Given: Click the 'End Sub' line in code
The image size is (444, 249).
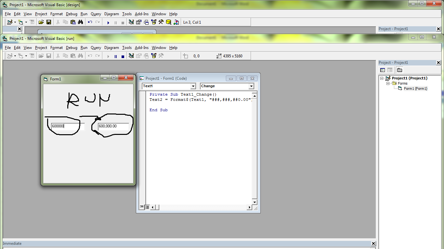Looking at the screenshot, I should coord(159,110).
